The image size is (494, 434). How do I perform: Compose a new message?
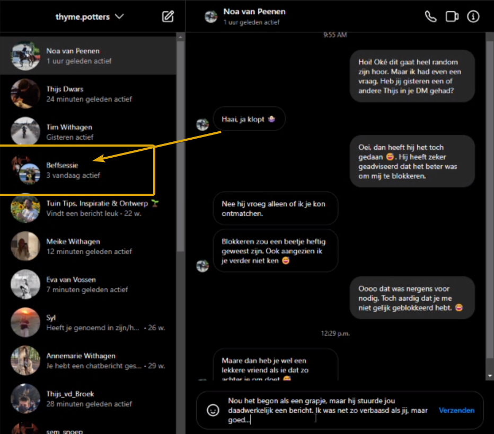[x=167, y=16]
